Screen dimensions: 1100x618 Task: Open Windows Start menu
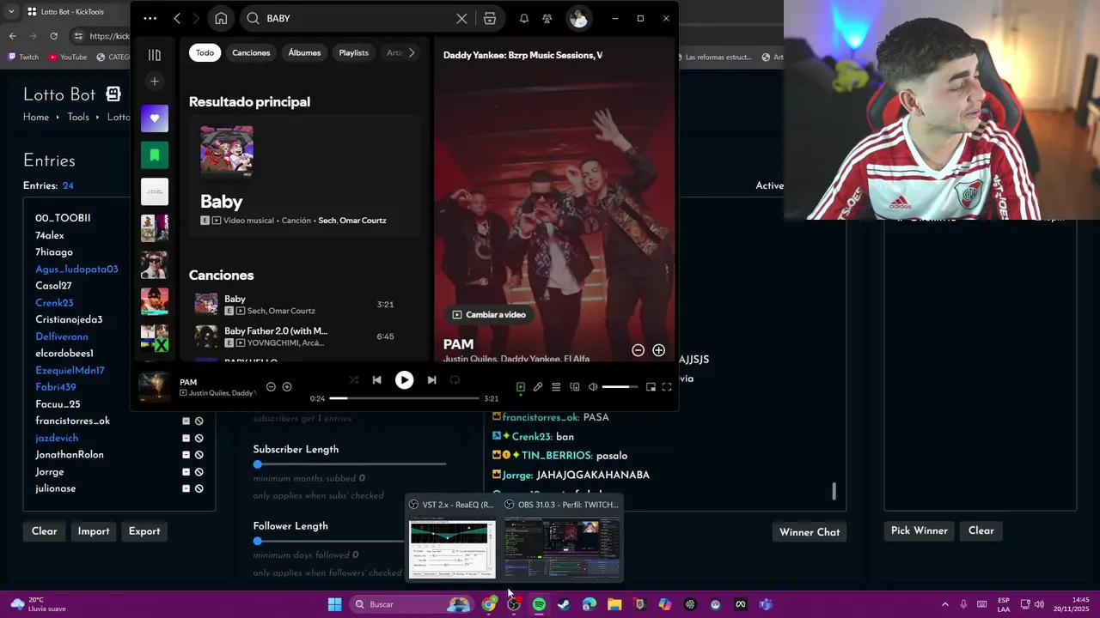334,604
